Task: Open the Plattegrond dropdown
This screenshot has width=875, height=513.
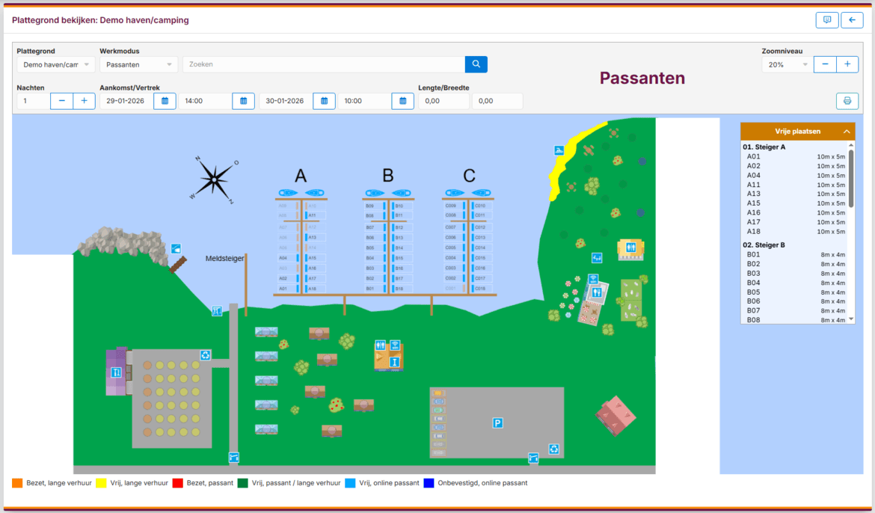Action: click(55, 65)
